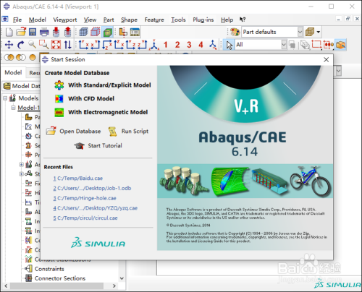Open the Help menu
This screenshot has height=292, width=362.
(227, 20)
